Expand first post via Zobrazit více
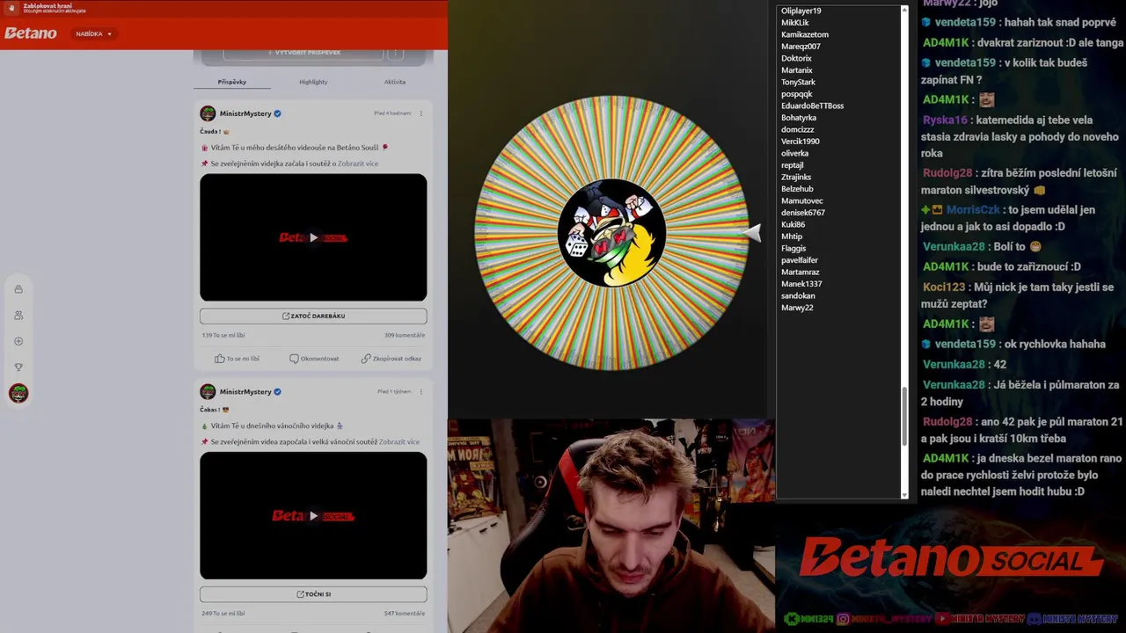The image size is (1126, 633). (358, 164)
